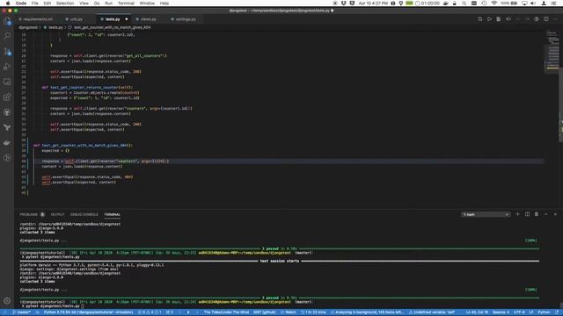
Task: Click the Split Editor icon in editor toolbar
Action: [545, 19]
